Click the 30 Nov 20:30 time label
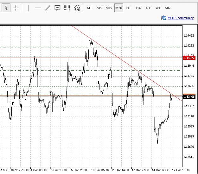The image size is (198, 174). 19,170
